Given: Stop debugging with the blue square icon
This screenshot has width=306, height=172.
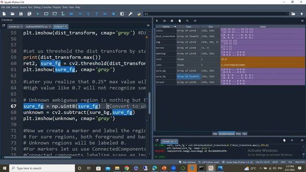Looking at the screenshot, I should click(113, 14).
